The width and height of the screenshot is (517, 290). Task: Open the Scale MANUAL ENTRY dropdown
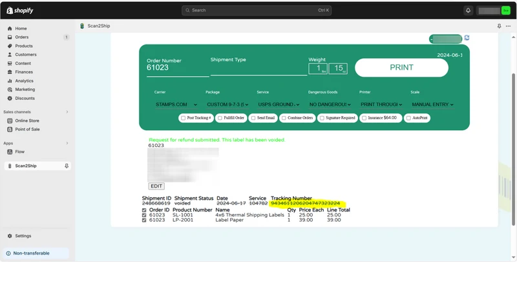point(432,104)
